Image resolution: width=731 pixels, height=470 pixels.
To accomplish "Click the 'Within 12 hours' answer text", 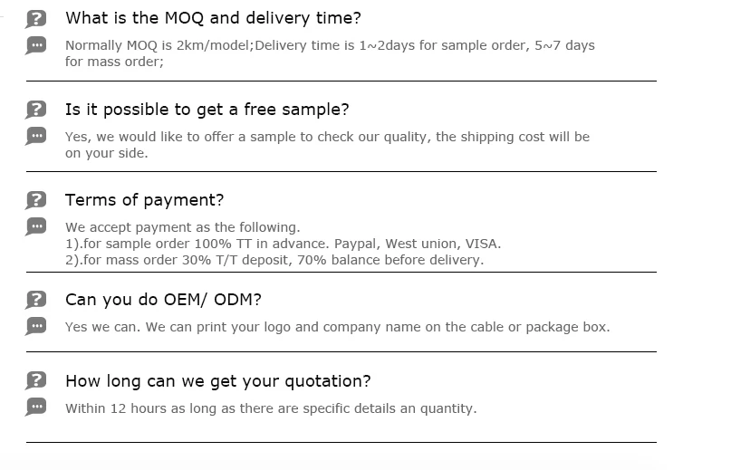I will click(x=270, y=408).
